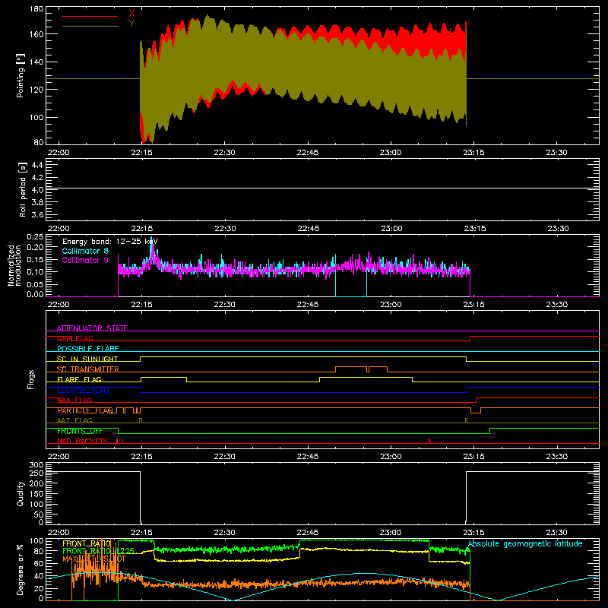Click 'Energy band: 12-25 keV' annotation

coord(110,242)
